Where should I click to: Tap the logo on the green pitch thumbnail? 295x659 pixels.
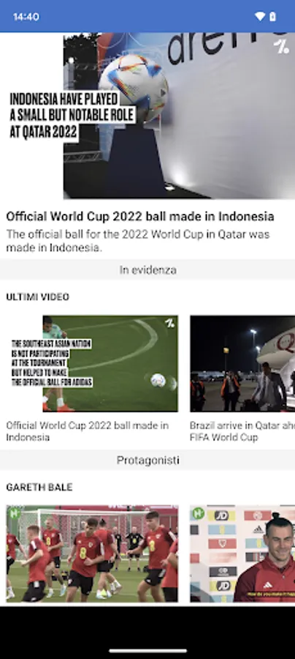(169, 323)
